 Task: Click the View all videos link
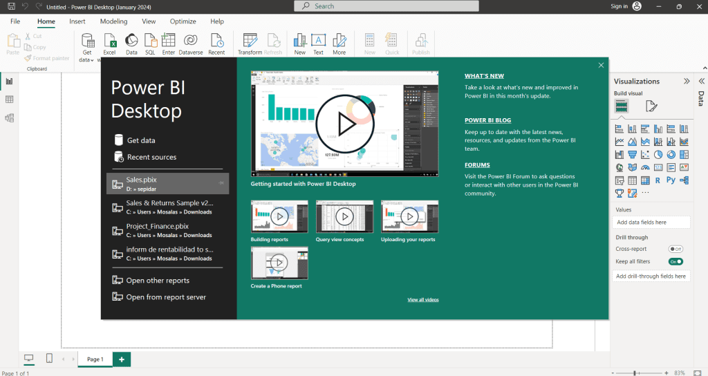point(423,300)
